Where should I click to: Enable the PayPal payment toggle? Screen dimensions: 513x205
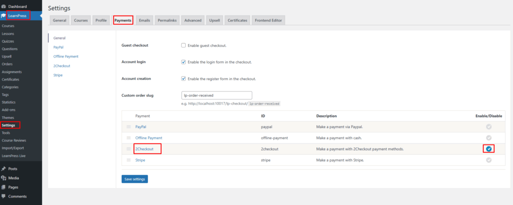click(x=489, y=126)
